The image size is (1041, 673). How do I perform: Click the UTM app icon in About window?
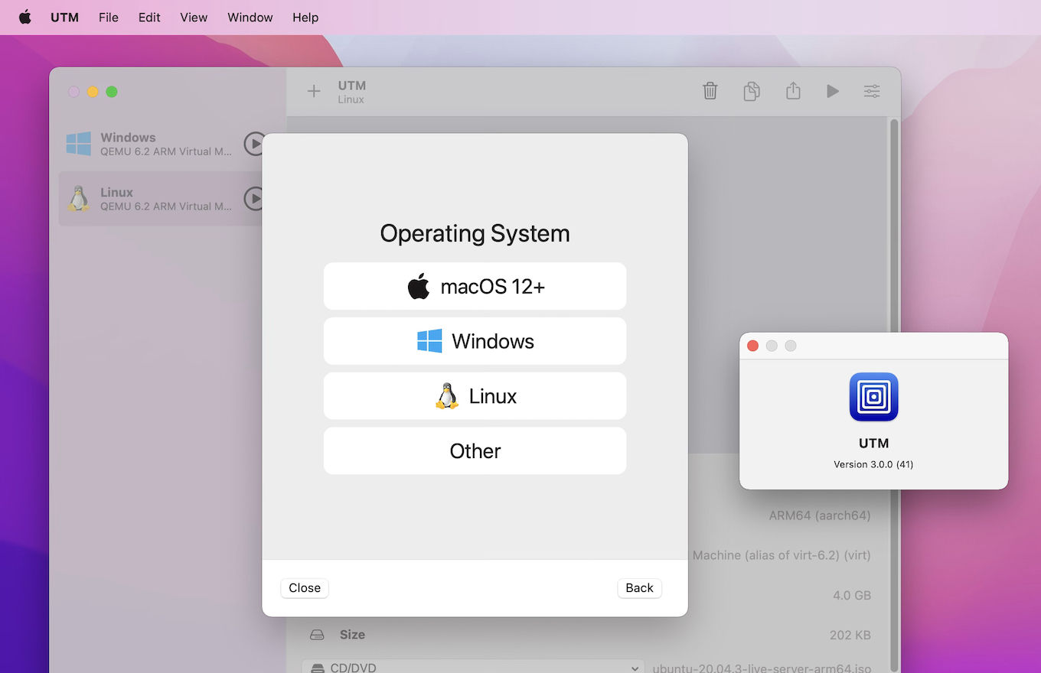[x=873, y=396]
